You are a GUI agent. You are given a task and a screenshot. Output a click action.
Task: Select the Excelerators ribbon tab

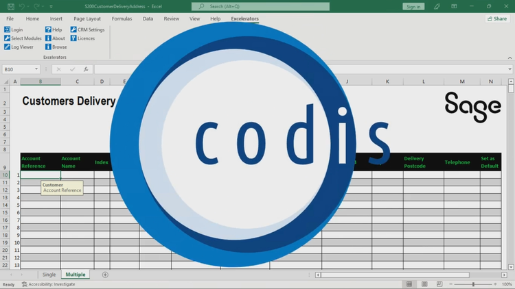(244, 18)
